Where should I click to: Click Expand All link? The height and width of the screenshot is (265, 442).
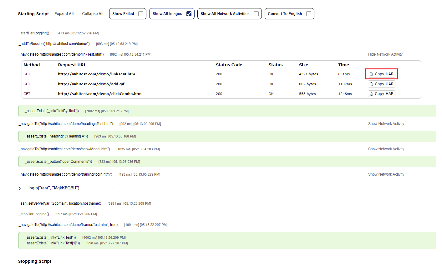[64, 14]
